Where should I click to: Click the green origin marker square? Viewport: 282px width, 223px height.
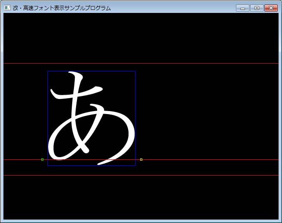(42, 159)
